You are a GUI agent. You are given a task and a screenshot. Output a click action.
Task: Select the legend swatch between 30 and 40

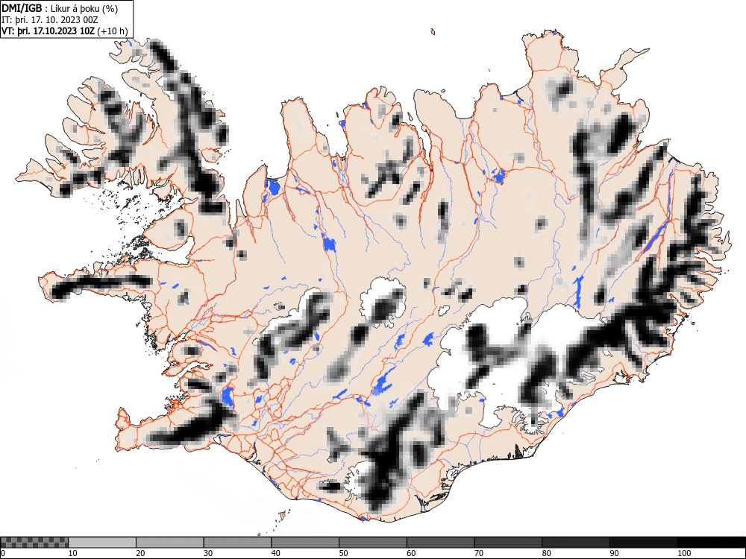237,543
